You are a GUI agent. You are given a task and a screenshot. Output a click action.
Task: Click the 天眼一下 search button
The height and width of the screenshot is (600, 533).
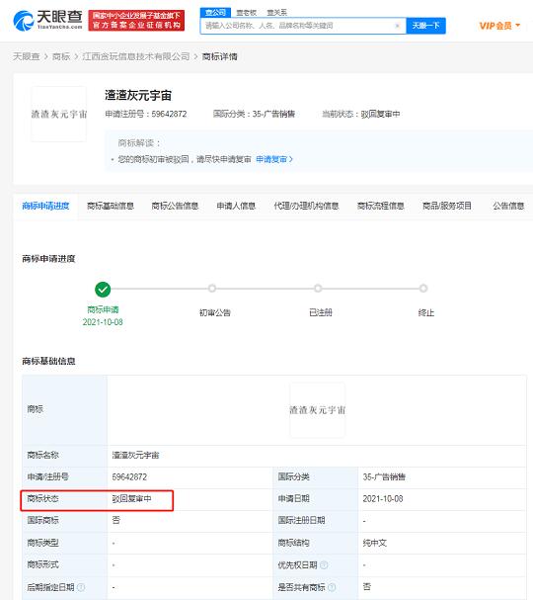425,26
